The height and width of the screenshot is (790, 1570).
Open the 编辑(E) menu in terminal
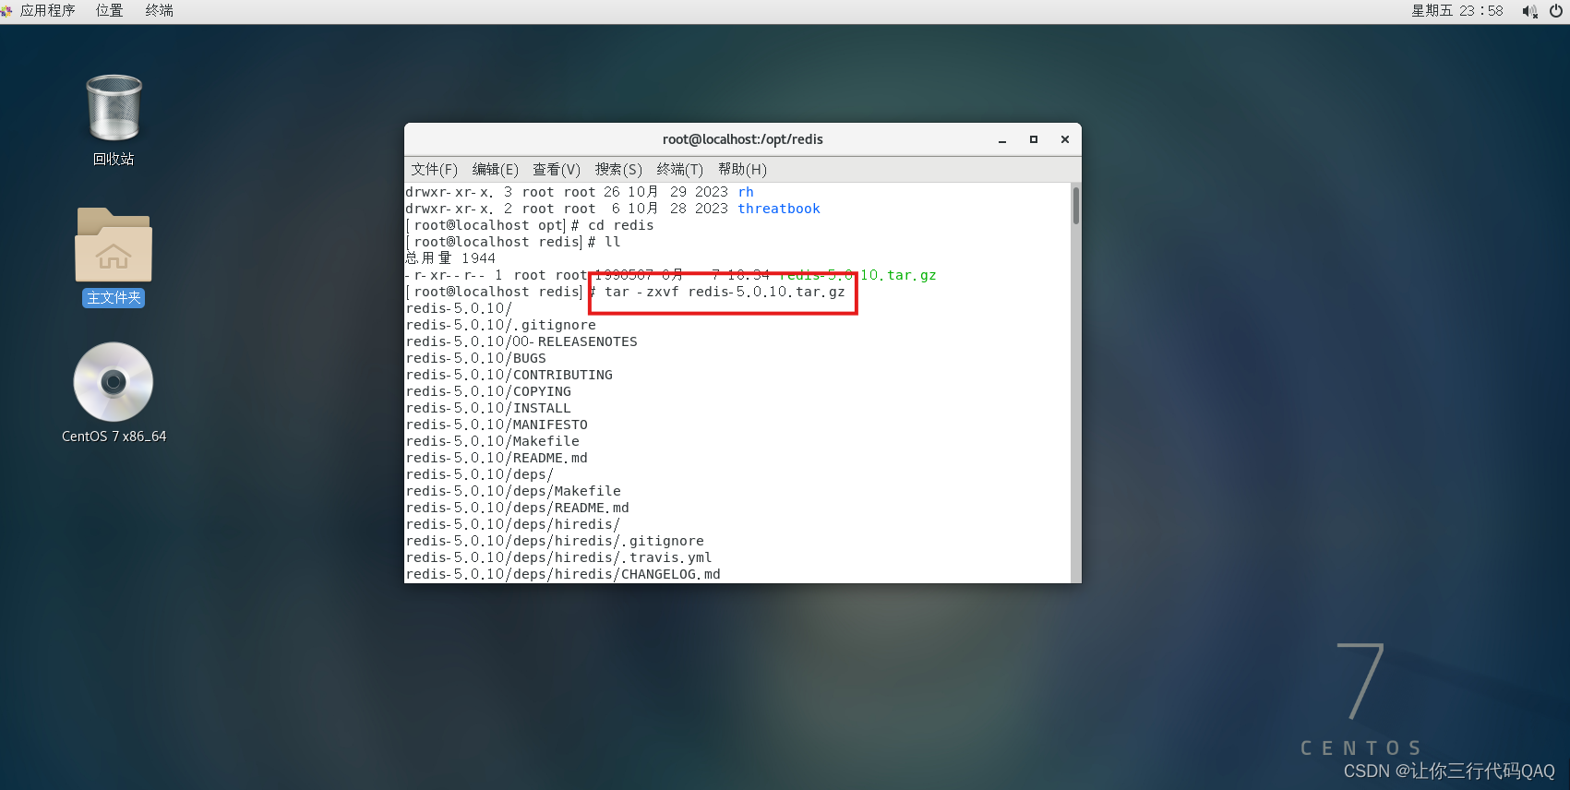(496, 170)
